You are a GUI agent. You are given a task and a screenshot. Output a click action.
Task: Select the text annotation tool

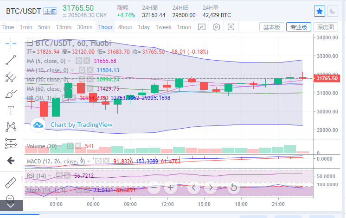tap(11, 110)
